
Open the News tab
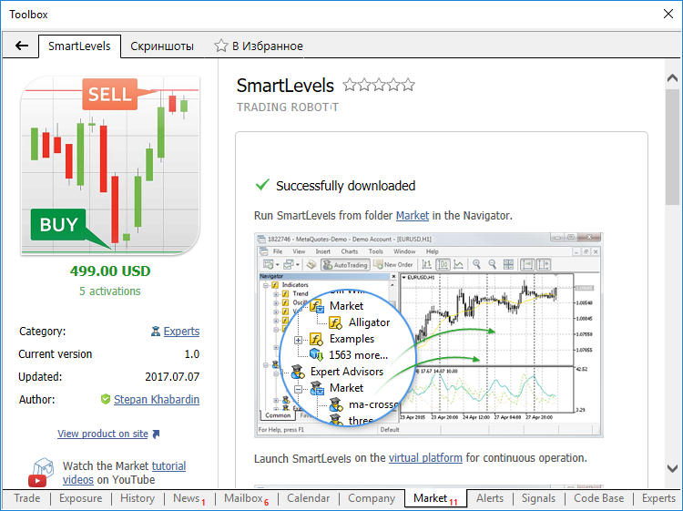(189, 498)
